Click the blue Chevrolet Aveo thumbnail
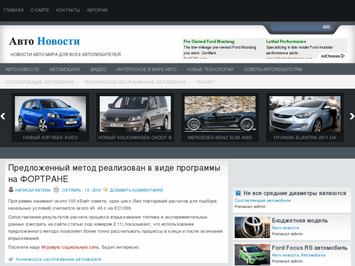This screenshot has height=266, width=355. (50, 114)
